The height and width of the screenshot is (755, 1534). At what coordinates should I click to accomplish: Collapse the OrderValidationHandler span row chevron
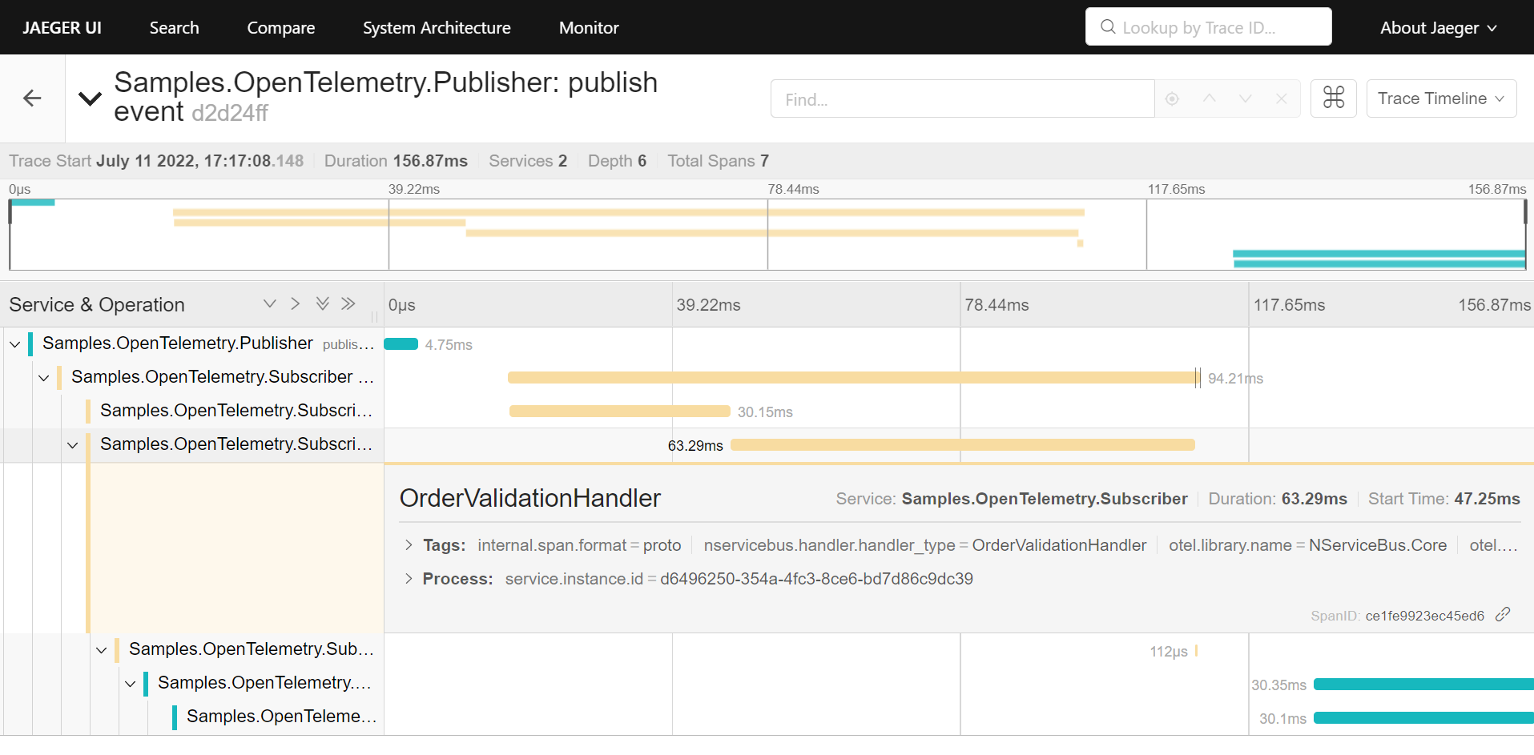pos(73,445)
